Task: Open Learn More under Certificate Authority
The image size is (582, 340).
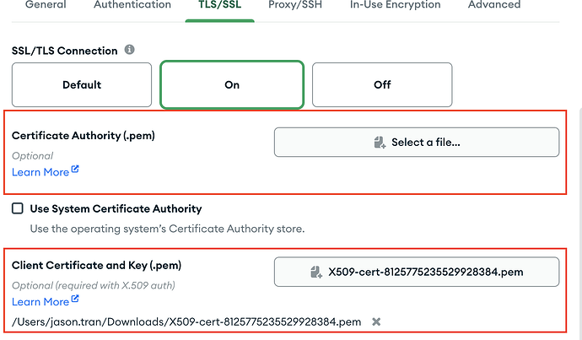Action: point(40,172)
